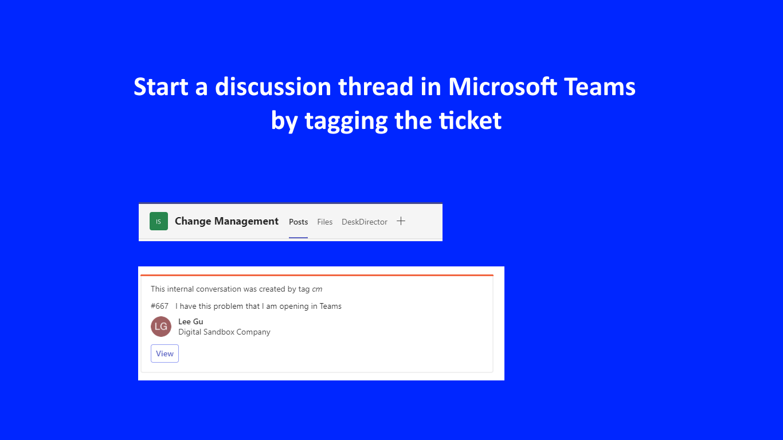Add a new tab with plus icon
Viewport: 783px width, 440px height.
401,221
